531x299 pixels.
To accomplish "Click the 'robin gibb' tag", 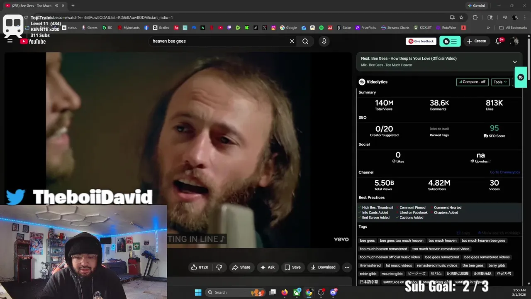I will (368, 274).
